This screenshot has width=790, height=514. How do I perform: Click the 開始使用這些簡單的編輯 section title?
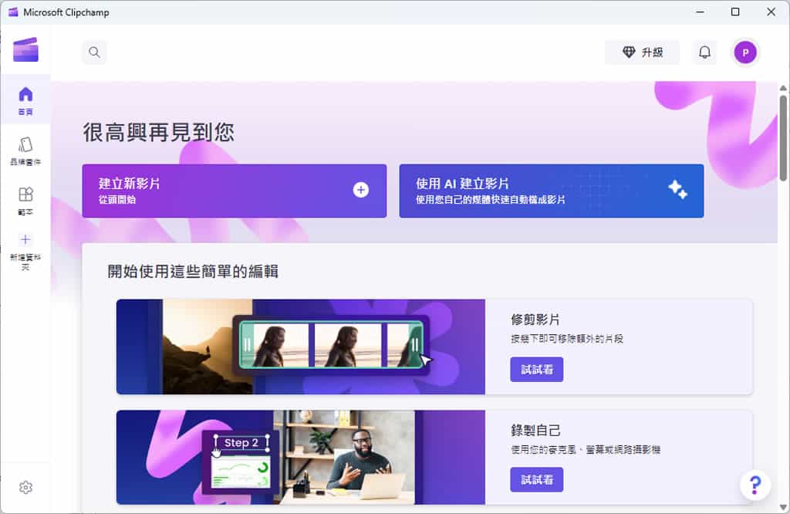[193, 272]
